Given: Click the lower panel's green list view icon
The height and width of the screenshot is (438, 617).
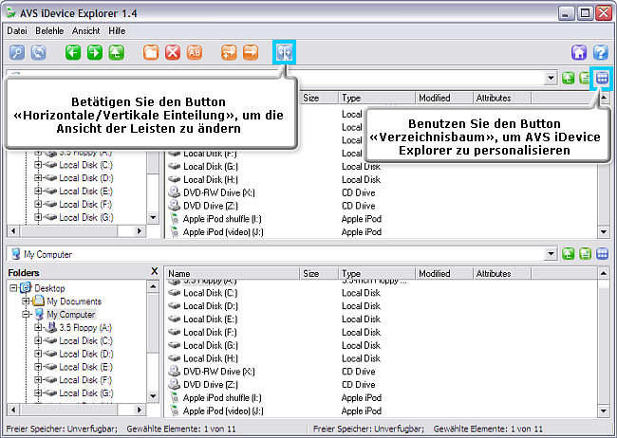Looking at the screenshot, I should [x=585, y=254].
